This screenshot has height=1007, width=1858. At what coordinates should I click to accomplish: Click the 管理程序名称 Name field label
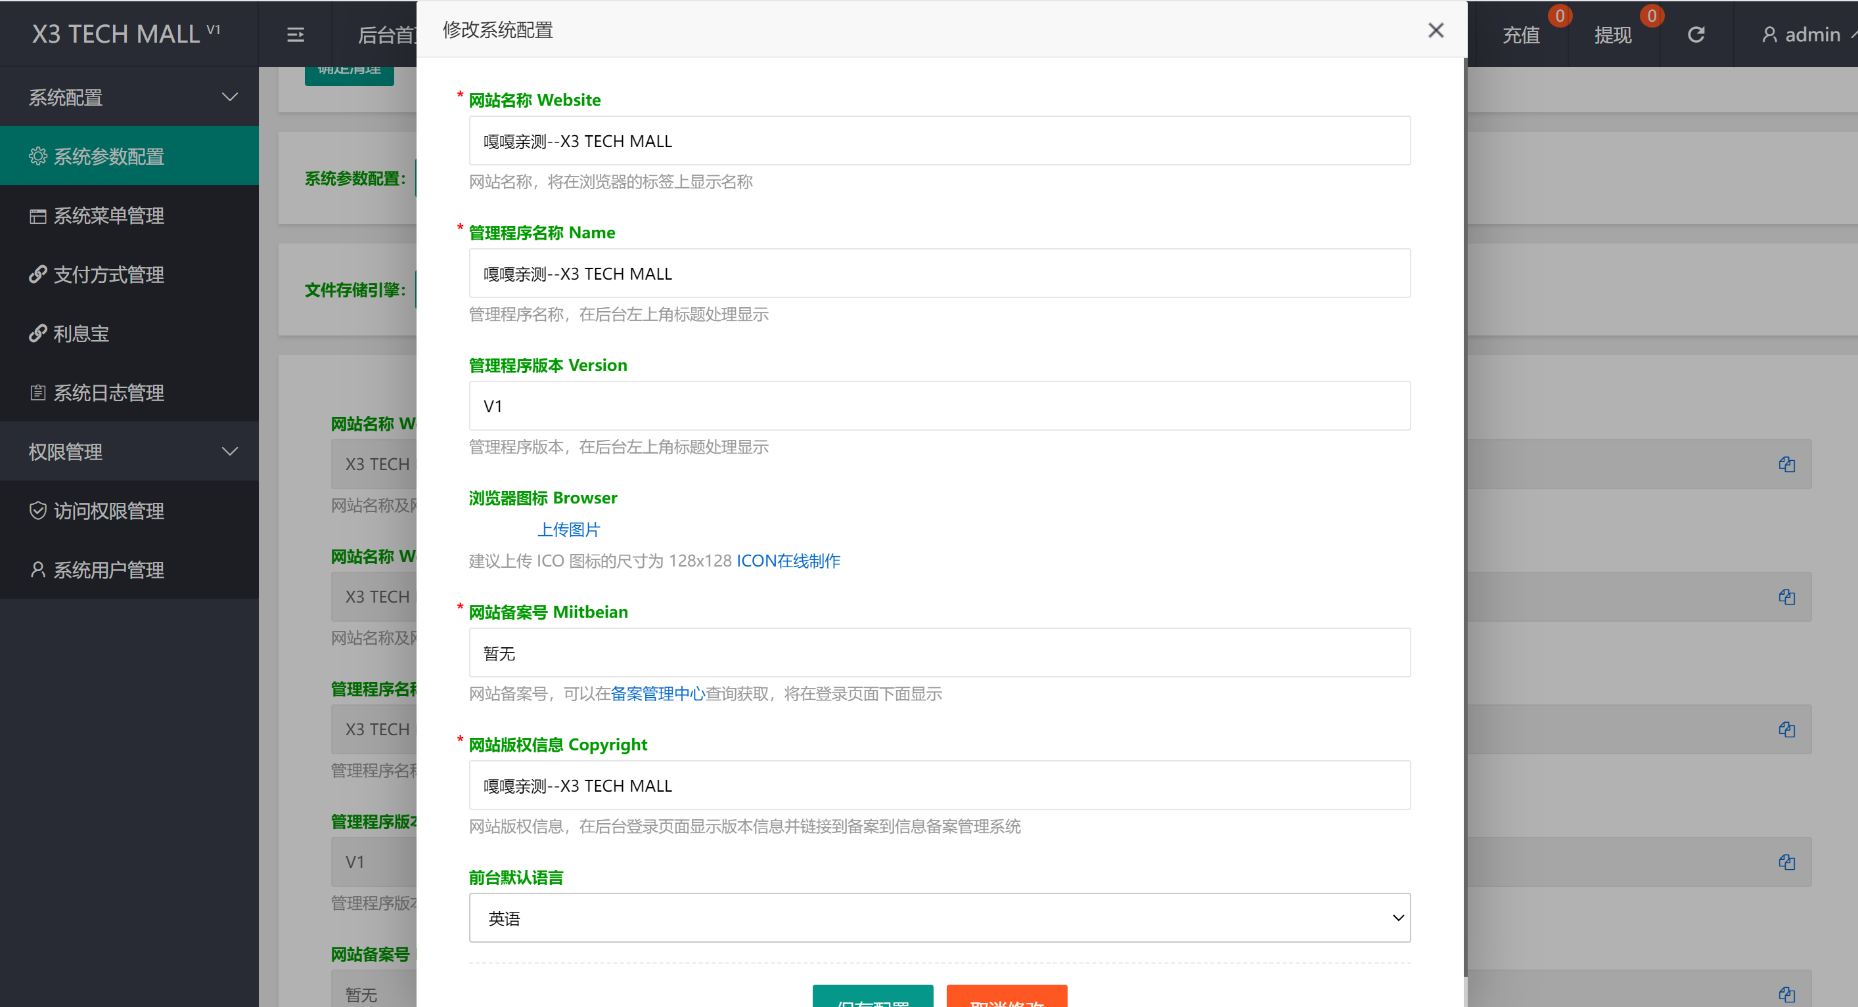[x=541, y=233]
